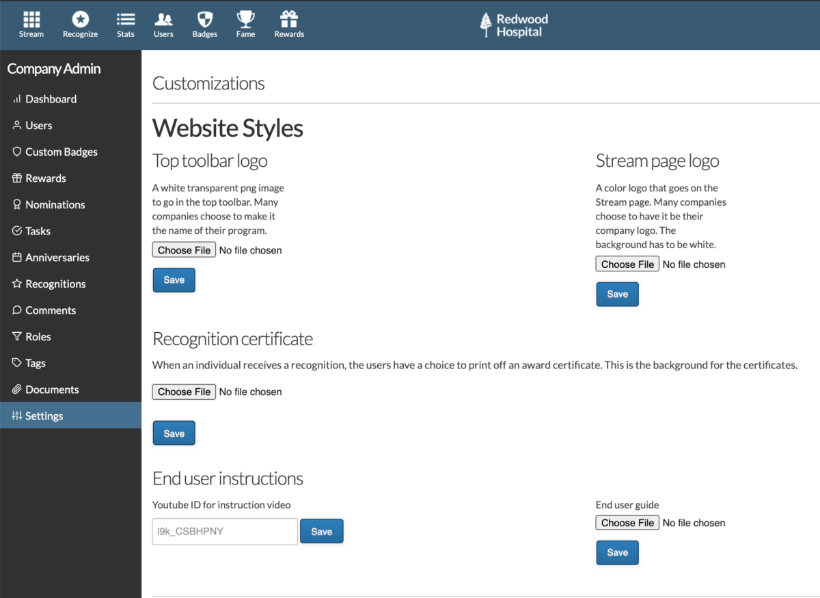Screen dimensions: 820x598
Task: Choose a file for the Recognition certificate
Action: pyautogui.click(x=183, y=391)
